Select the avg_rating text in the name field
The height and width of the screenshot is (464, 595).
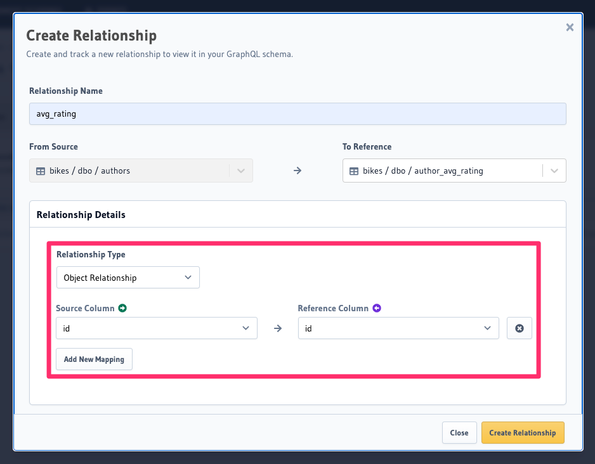[x=54, y=113]
